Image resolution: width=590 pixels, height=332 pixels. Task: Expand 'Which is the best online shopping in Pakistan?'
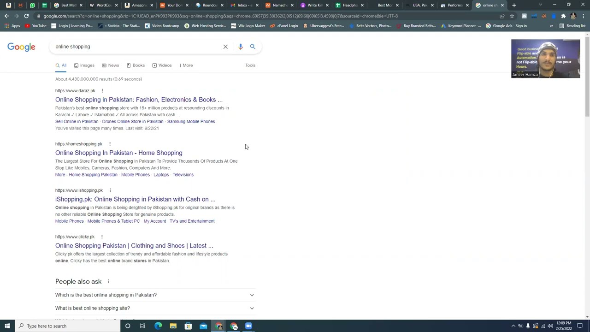point(154,295)
